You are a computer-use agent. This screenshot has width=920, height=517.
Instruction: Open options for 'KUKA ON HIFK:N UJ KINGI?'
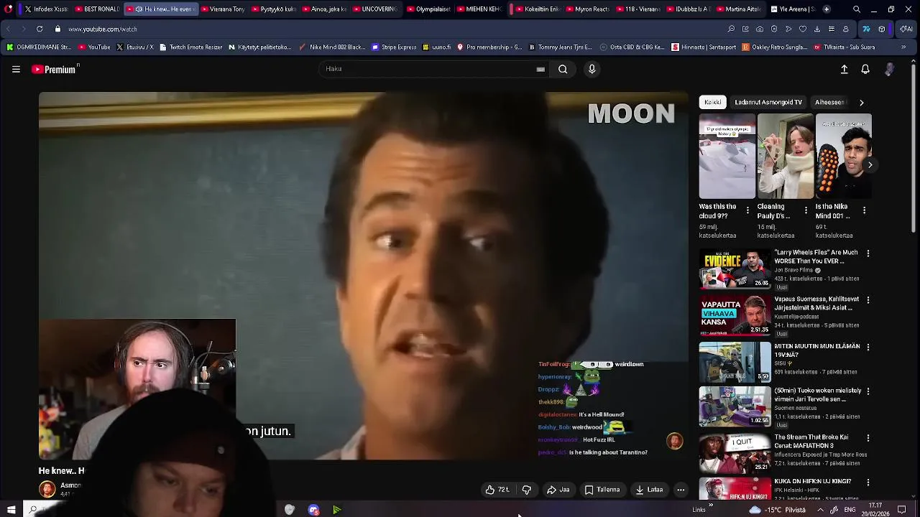(x=868, y=483)
